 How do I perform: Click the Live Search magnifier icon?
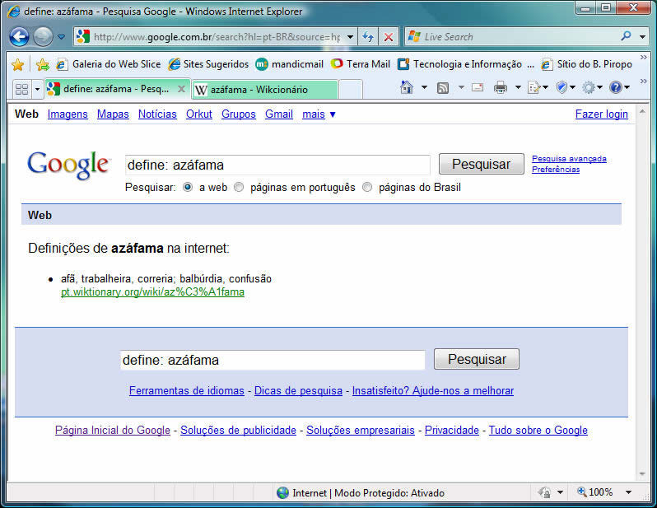coord(626,36)
